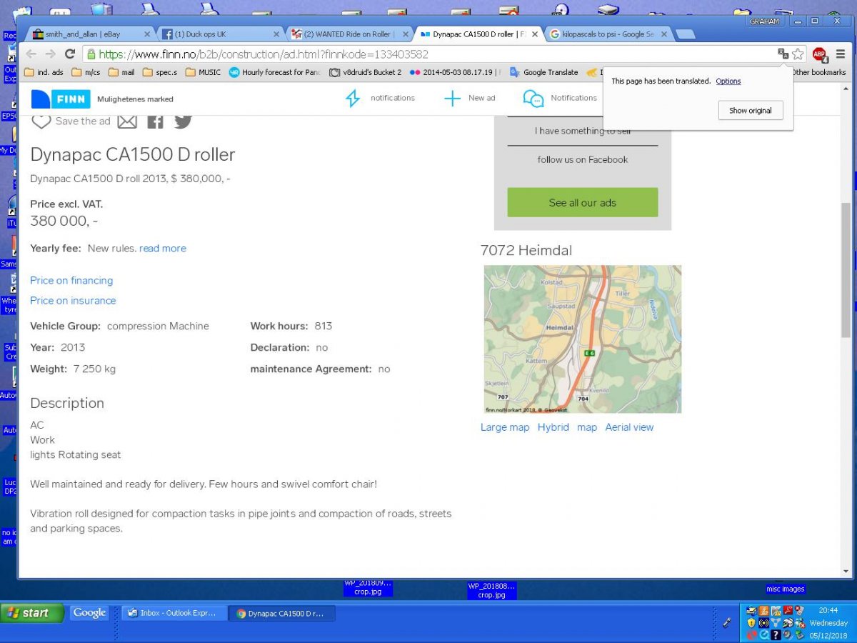The image size is (857, 643).
Task: Click the FINN logo
Action: coord(61,99)
